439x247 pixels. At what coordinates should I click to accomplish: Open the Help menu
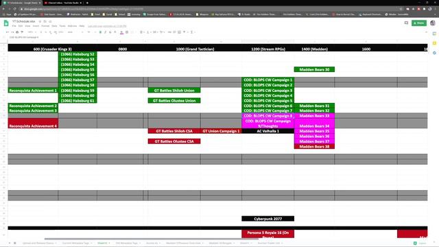point(82,26)
